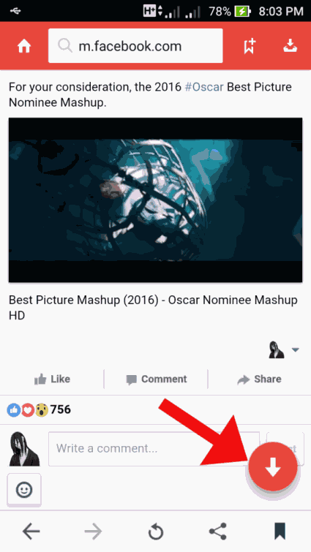Screen dimensions: 311x552
Task: Share page via bottom share icon
Action: coord(217,531)
